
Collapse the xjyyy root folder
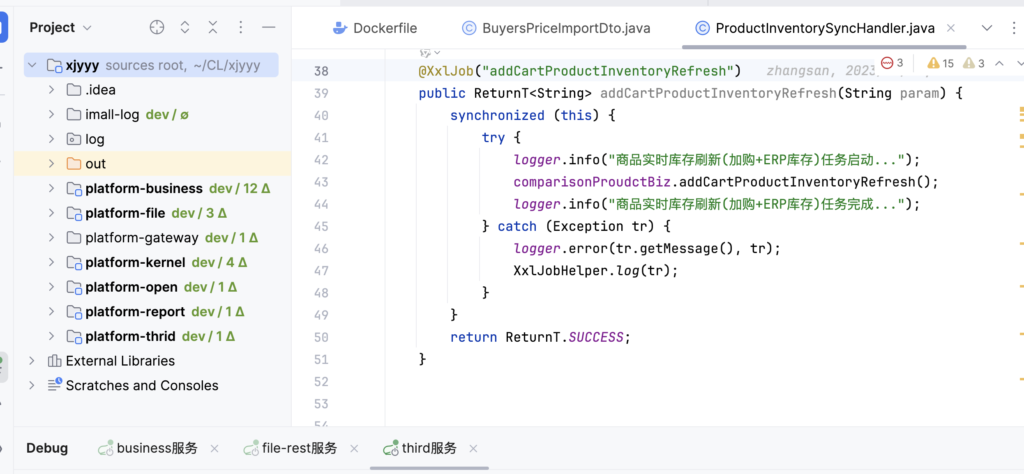[32, 65]
